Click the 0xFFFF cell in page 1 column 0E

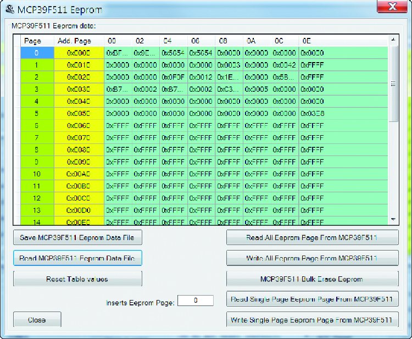pos(343,65)
